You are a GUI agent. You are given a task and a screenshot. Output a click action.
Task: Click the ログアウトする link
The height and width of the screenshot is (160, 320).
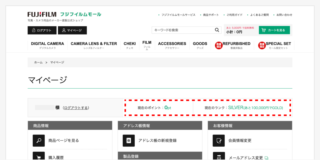[x=76, y=108]
